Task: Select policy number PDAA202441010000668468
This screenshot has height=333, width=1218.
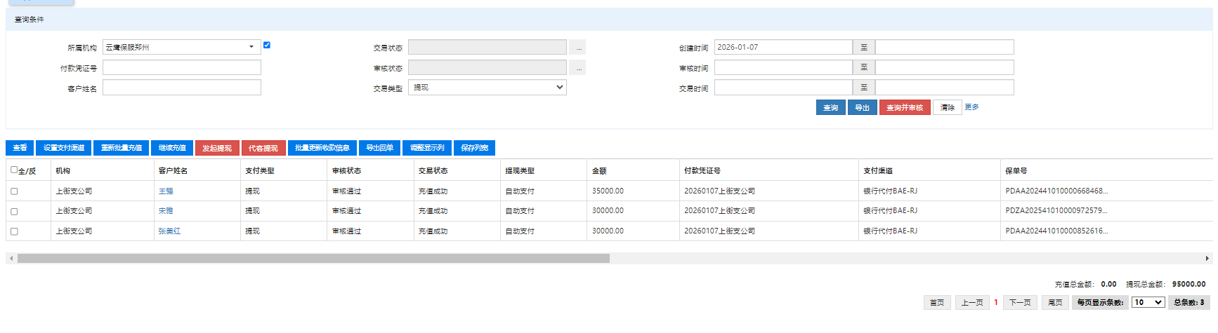Action: point(1056,191)
